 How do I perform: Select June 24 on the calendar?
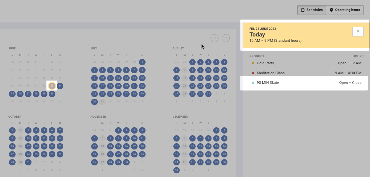click(x=60, y=86)
